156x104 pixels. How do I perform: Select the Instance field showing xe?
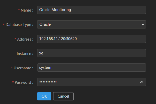[91, 53]
